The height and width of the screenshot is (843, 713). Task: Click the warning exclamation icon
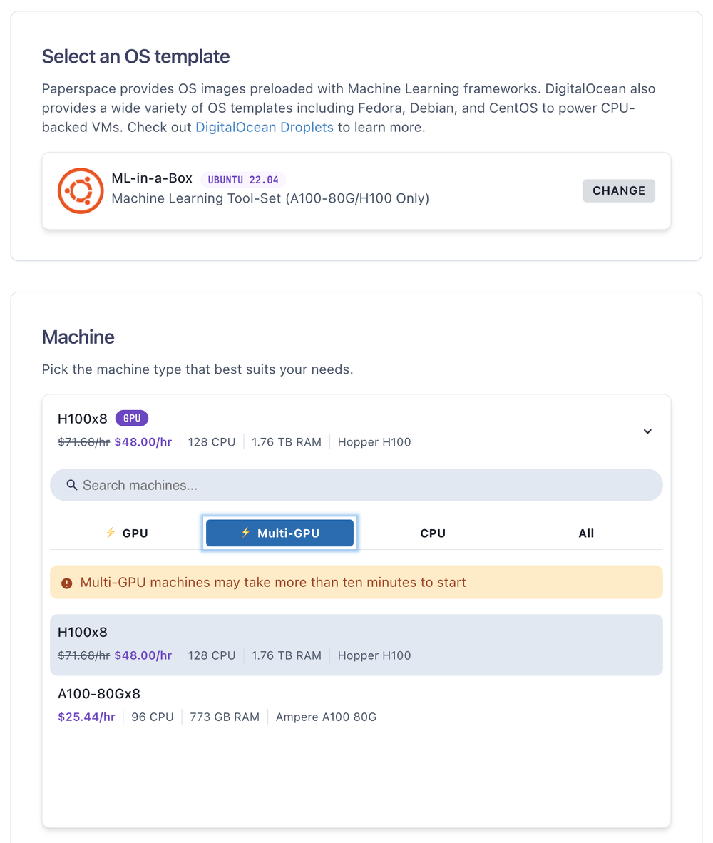67,583
